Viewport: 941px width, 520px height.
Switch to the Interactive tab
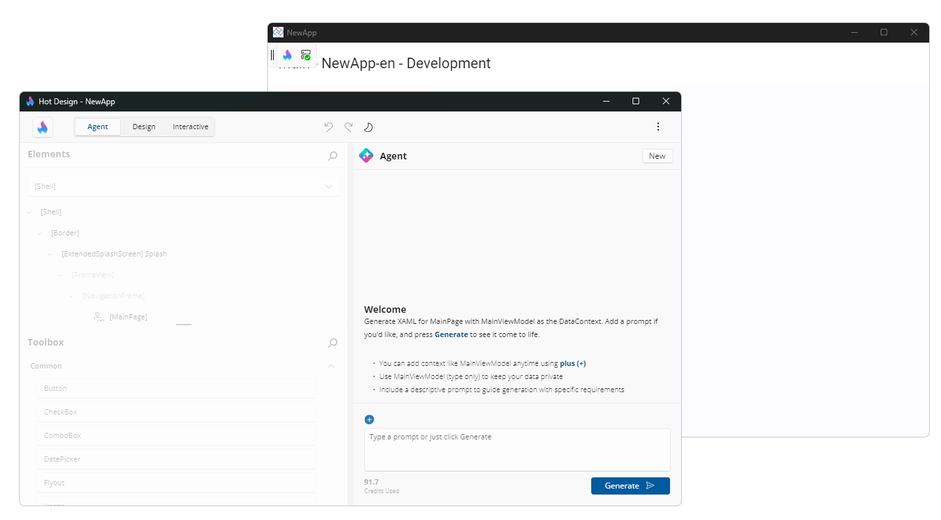(x=190, y=127)
